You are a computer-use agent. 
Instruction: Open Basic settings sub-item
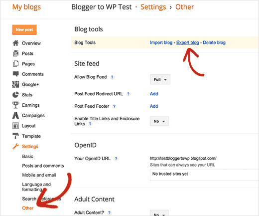[x=27, y=157]
